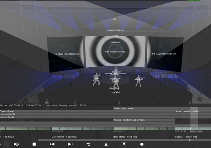Click the loop playback icon
The height and width of the screenshot is (148, 211).
tap(16, 144)
